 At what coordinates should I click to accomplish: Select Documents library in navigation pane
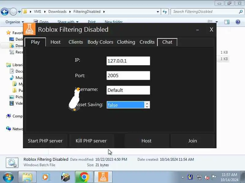click(16, 71)
